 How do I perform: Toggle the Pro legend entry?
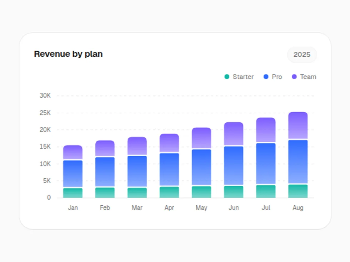(x=273, y=77)
